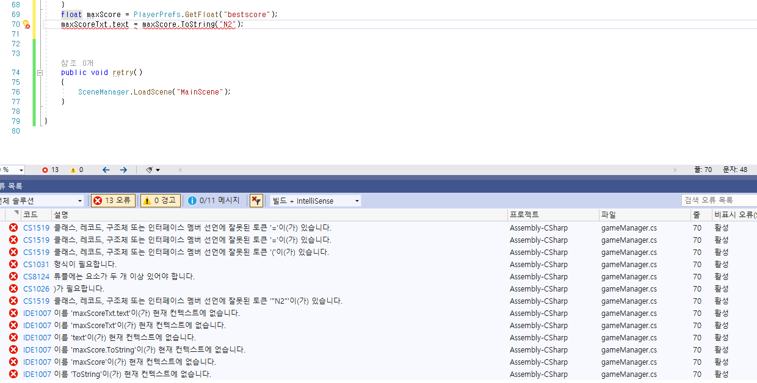
Task: Click maxScoreTxt on line 70
Action: (85, 24)
